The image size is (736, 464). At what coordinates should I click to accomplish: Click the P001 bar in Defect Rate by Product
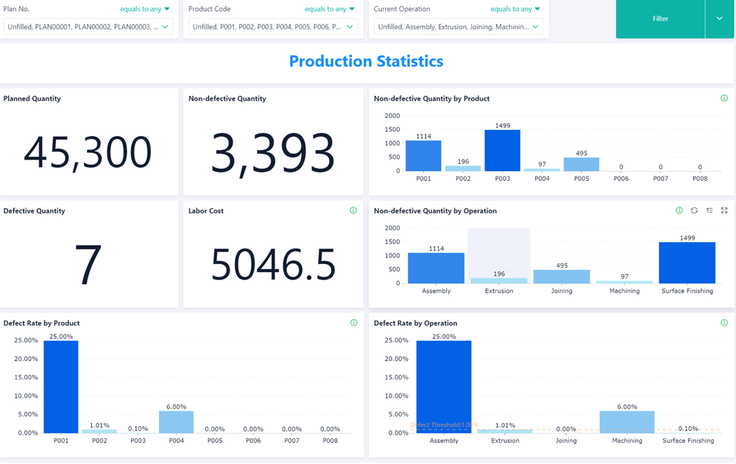point(61,387)
